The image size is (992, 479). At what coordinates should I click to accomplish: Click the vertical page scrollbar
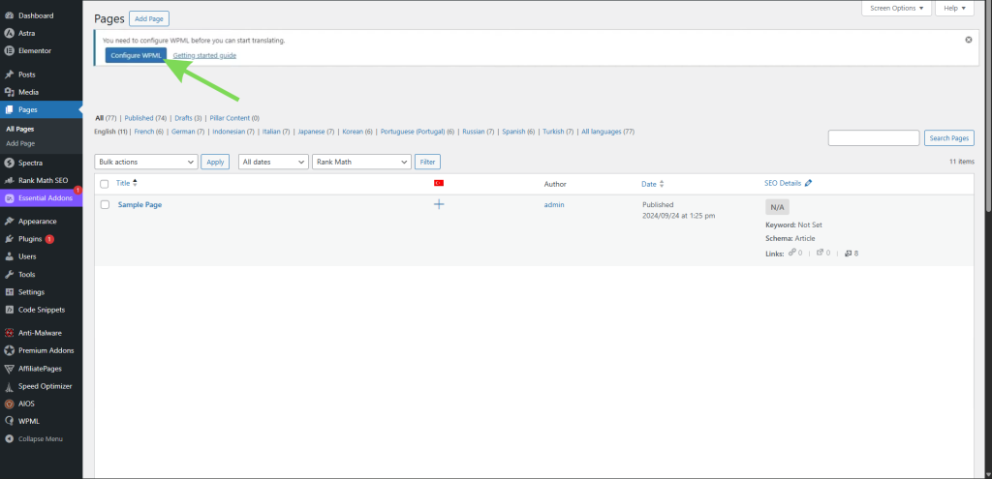pyautogui.click(x=987, y=105)
